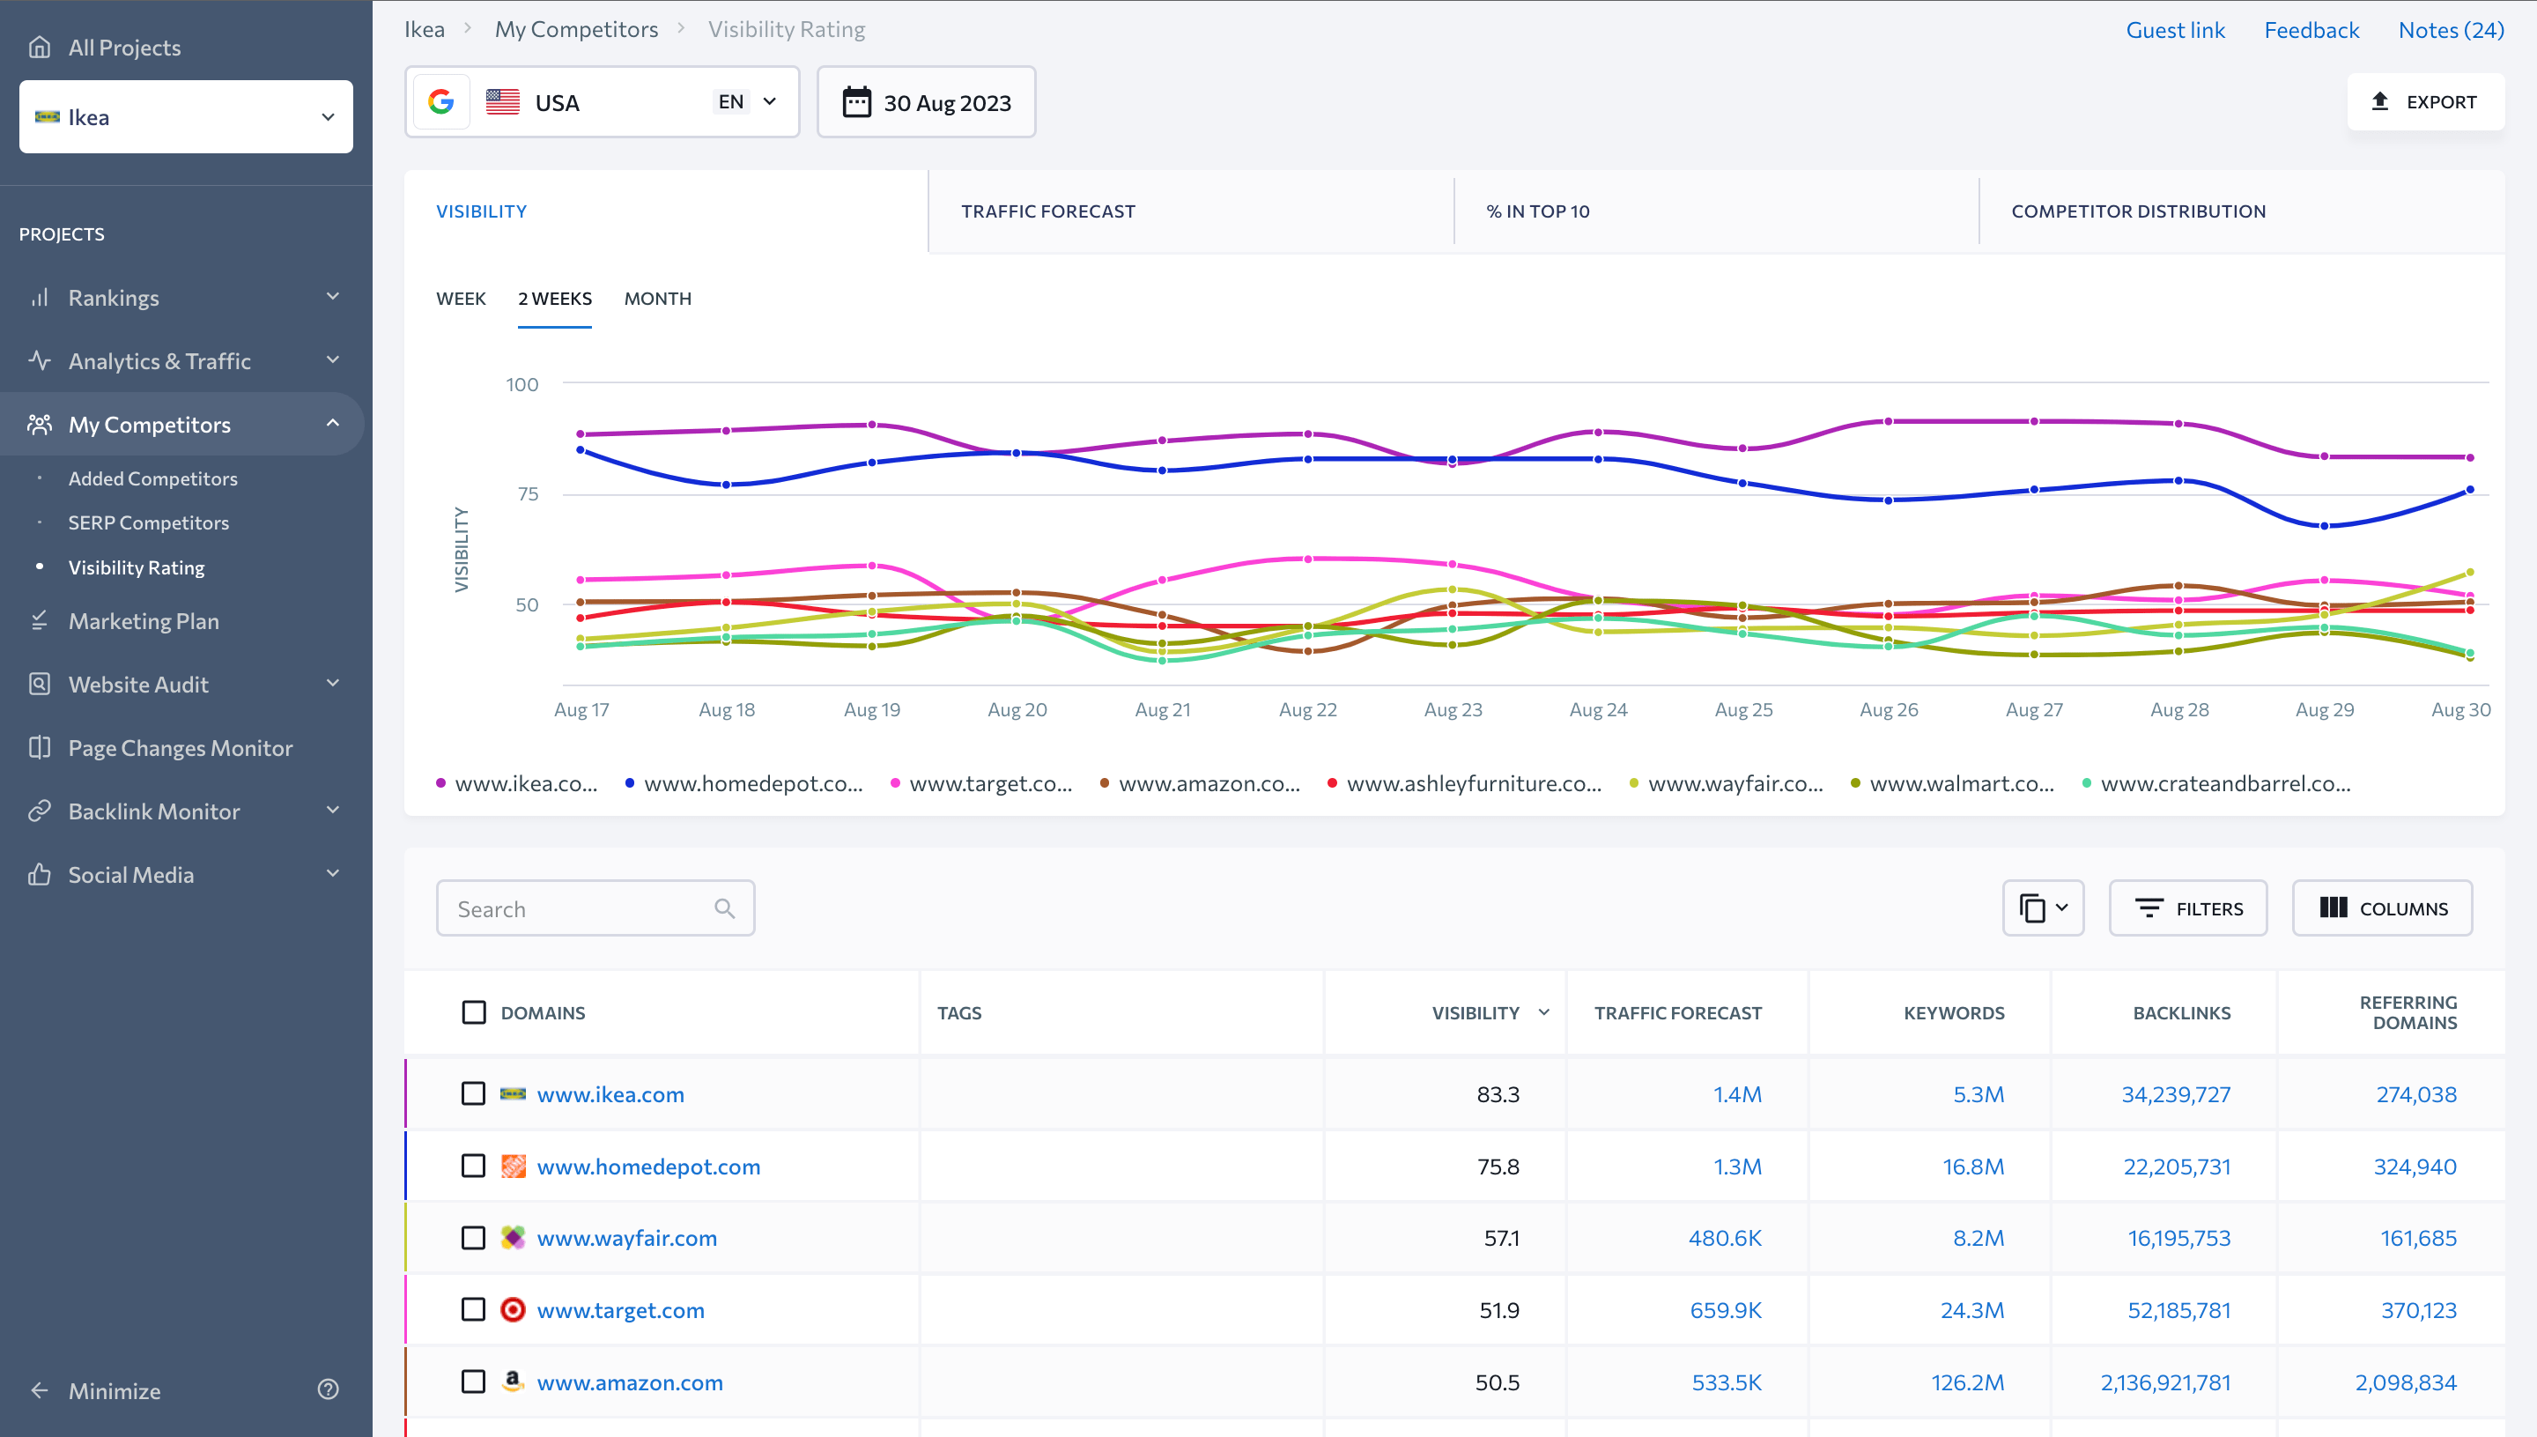This screenshot has width=2537, height=1437.
Task: Expand the Social Media chevron
Action: (x=333, y=873)
